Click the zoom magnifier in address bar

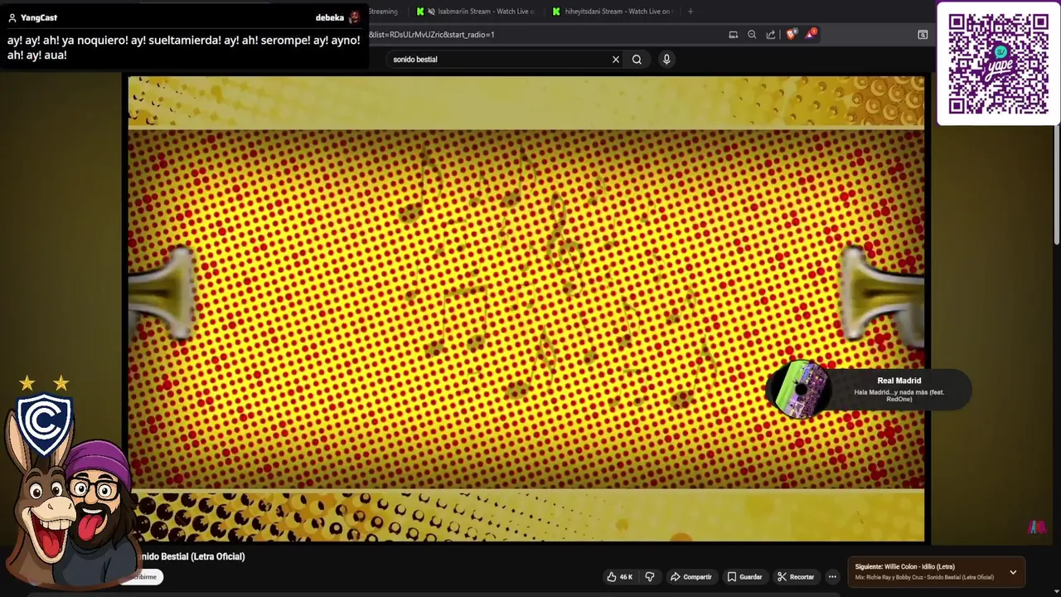click(752, 35)
